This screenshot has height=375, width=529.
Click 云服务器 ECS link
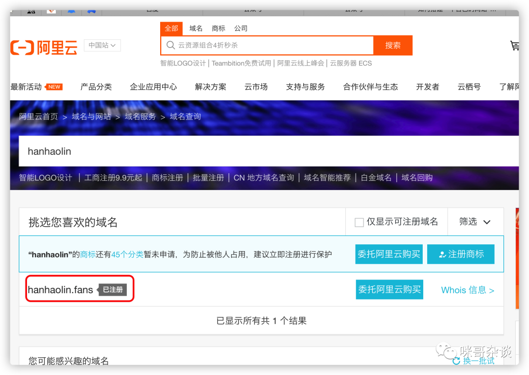[x=351, y=64]
